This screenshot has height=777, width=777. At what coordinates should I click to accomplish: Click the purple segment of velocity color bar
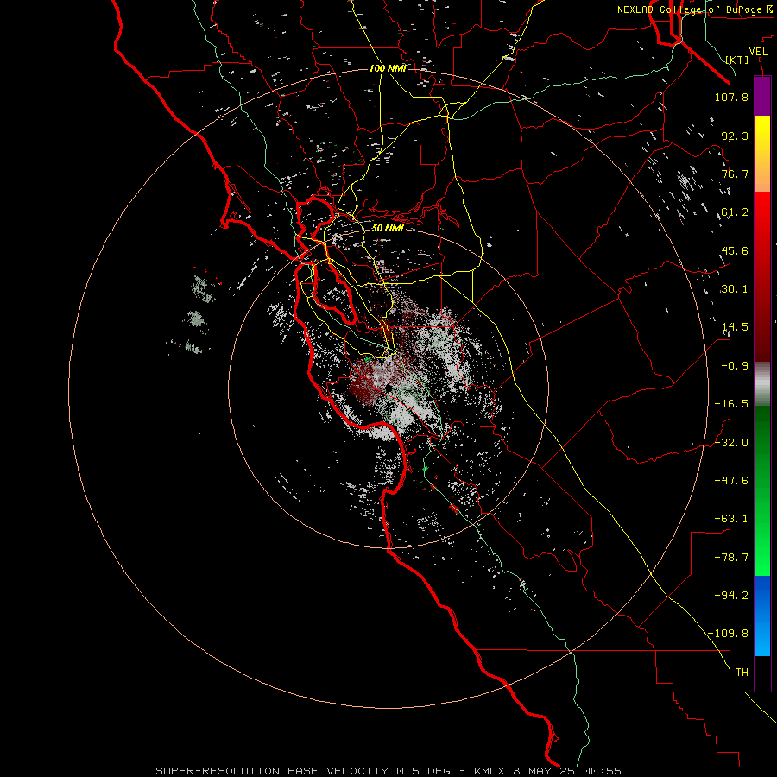[762, 96]
